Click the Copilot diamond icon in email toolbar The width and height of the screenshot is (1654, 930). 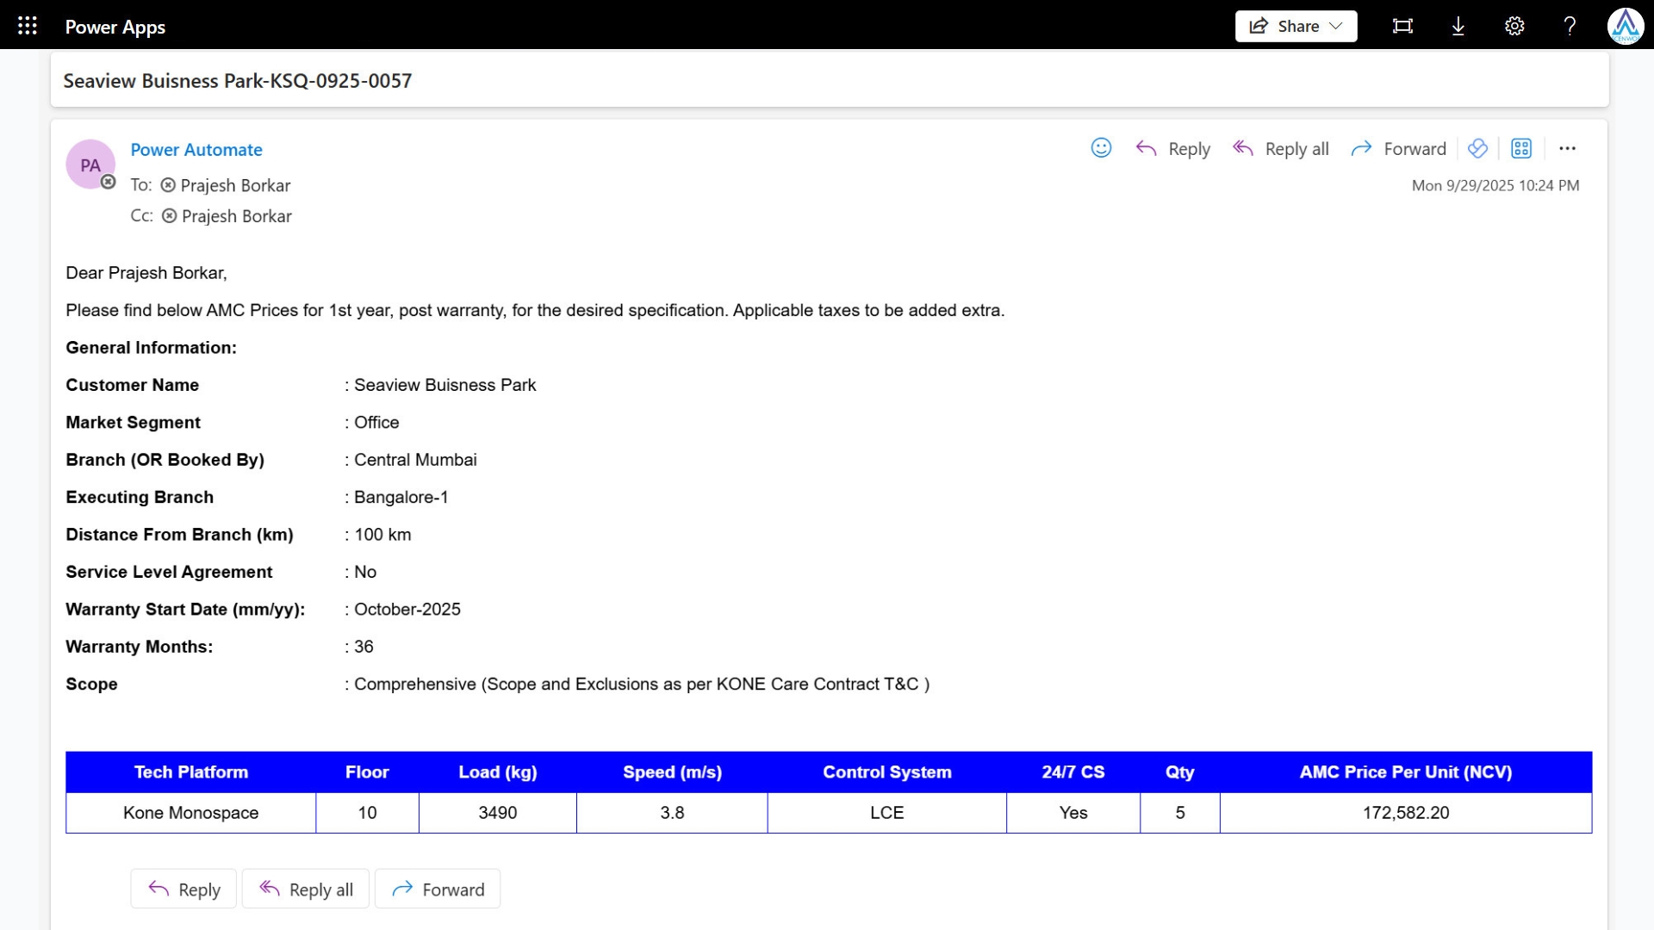pos(1477,148)
